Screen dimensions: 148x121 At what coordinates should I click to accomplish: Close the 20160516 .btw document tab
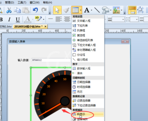click(45, 26)
